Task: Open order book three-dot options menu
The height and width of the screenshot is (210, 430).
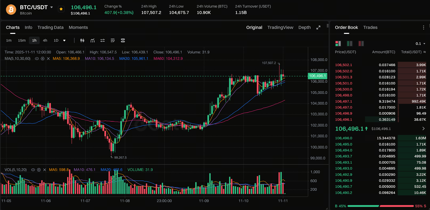Action: click(x=423, y=27)
